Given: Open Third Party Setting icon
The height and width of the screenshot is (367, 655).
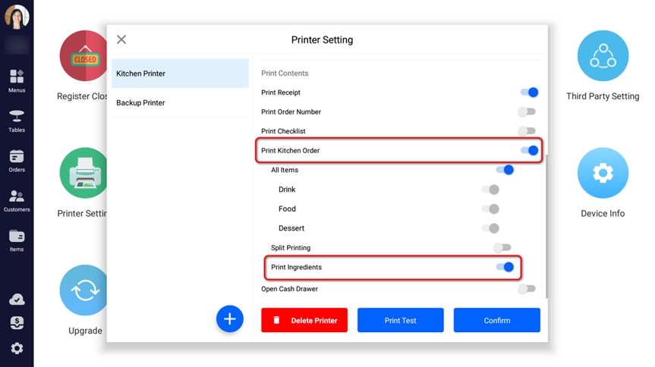Looking at the screenshot, I should 603,56.
